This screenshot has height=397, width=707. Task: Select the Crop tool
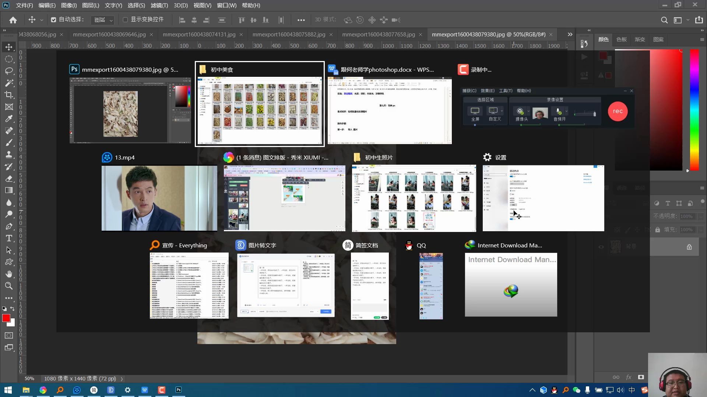pos(9,95)
